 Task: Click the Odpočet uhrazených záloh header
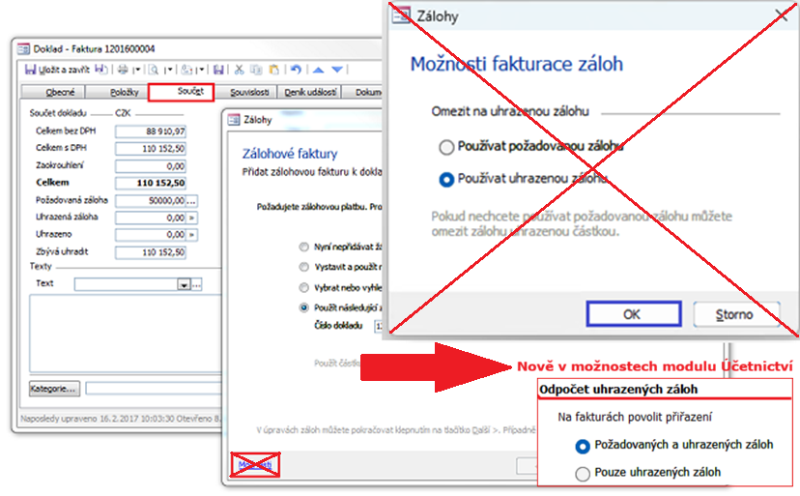[618, 390]
